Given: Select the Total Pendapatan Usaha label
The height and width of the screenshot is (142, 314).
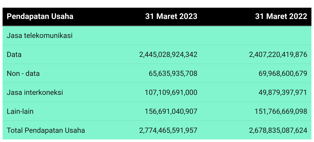Looking at the screenshot, I should pos(46,130).
